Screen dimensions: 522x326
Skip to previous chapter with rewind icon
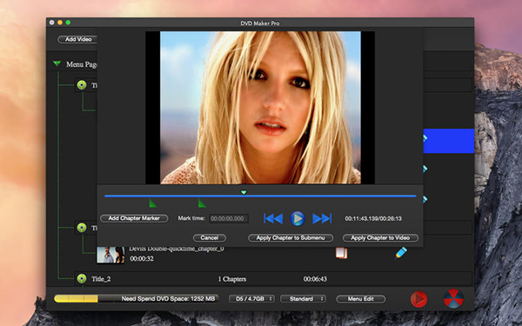click(x=273, y=218)
